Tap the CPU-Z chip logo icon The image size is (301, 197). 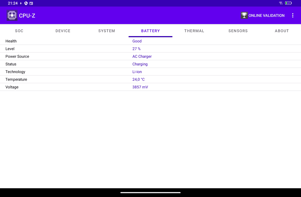click(x=12, y=15)
